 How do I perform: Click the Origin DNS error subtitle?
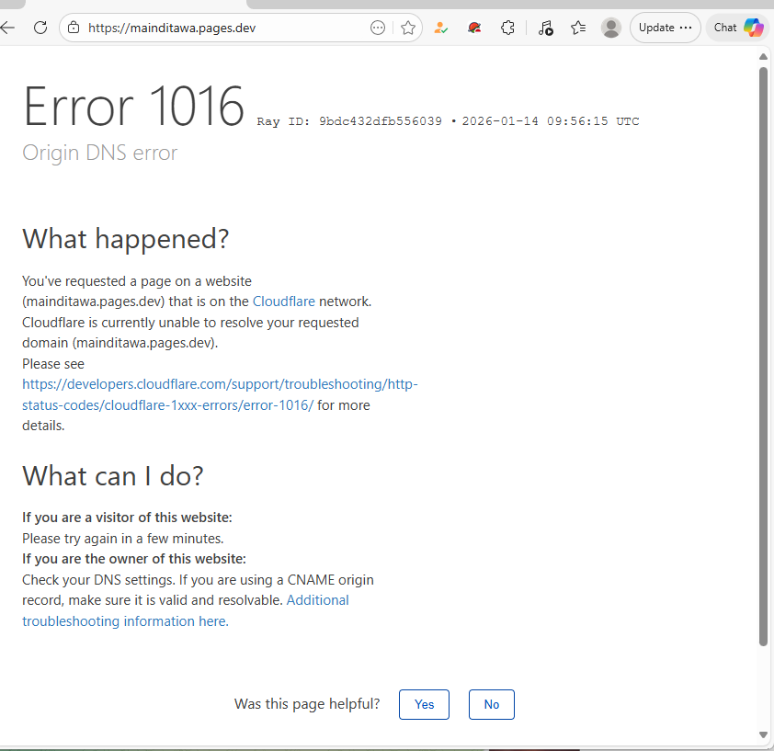[x=99, y=153]
